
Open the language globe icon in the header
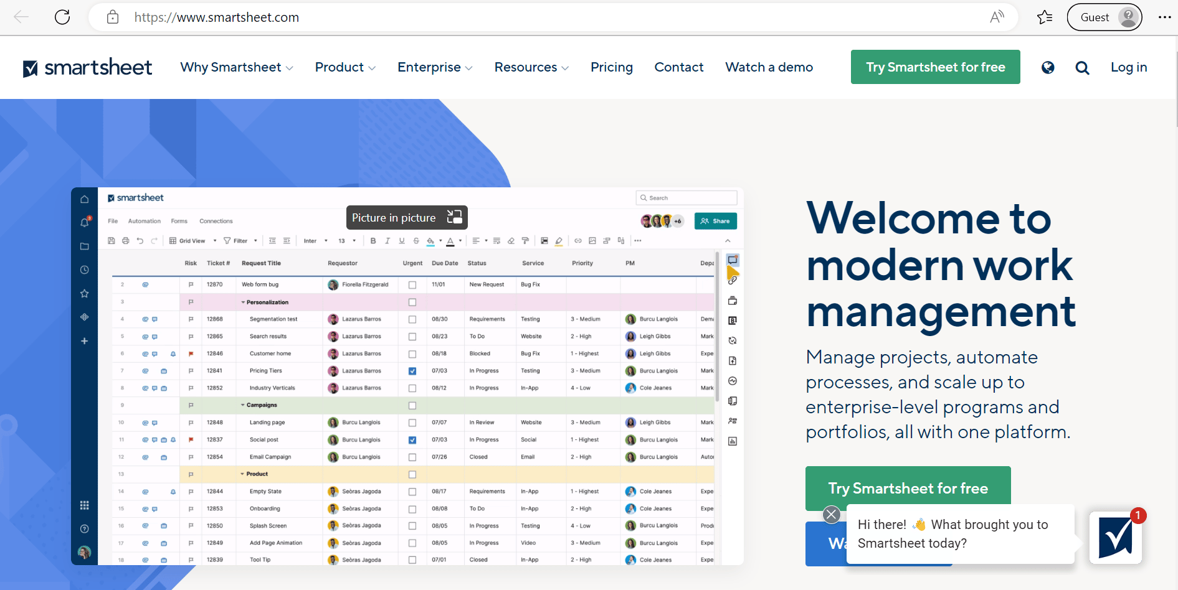point(1048,67)
